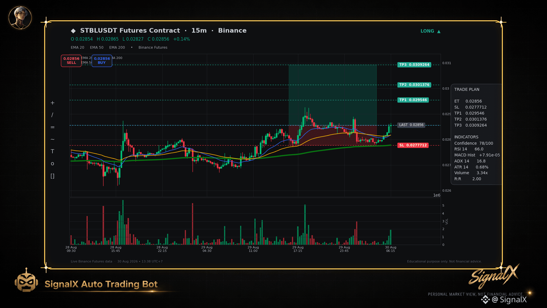This screenshot has width=547, height=308.
Task: Select the text T tool
Action: pyautogui.click(x=52, y=151)
